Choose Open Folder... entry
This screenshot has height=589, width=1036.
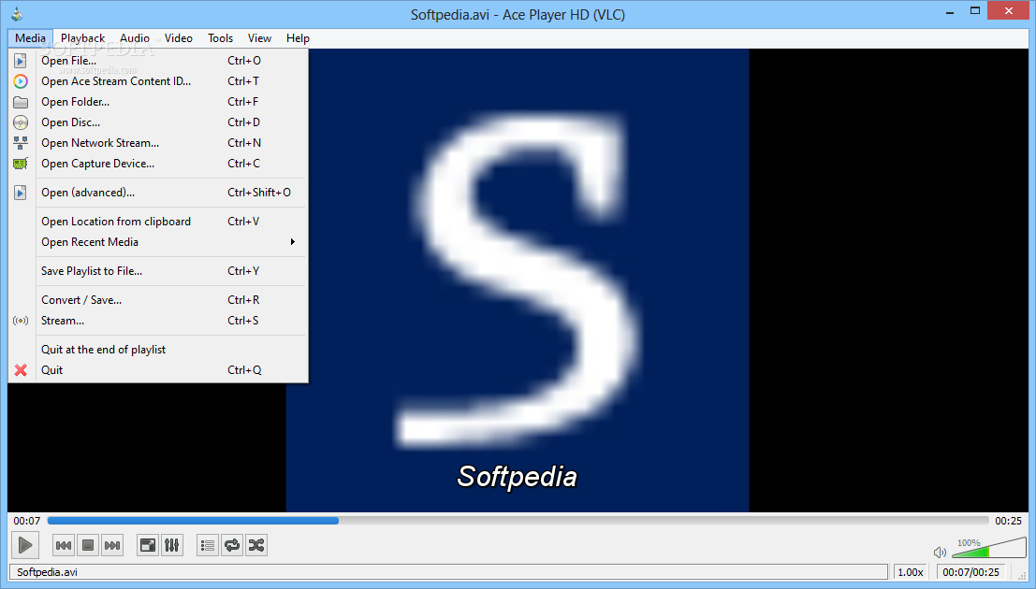[x=158, y=102]
